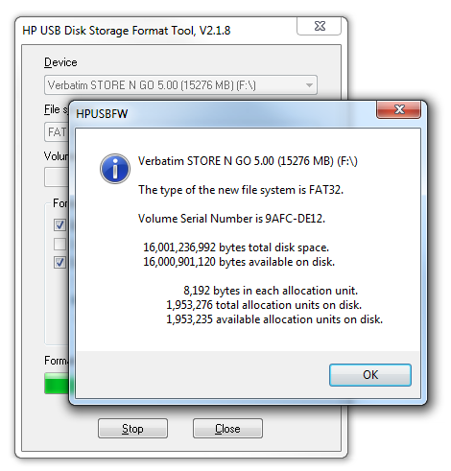The width and height of the screenshot is (451, 471).
Task: Click the FAT32 file system message line
Action: coord(241,190)
